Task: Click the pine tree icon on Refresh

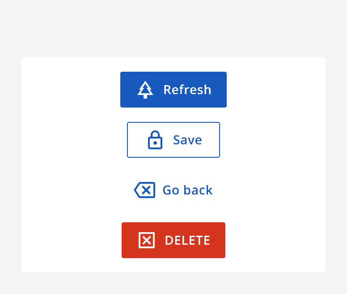Action: coord(145,90)
